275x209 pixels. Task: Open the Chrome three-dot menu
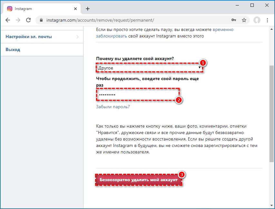click(267, 20)
